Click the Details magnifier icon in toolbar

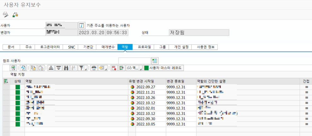coord(14,68)
